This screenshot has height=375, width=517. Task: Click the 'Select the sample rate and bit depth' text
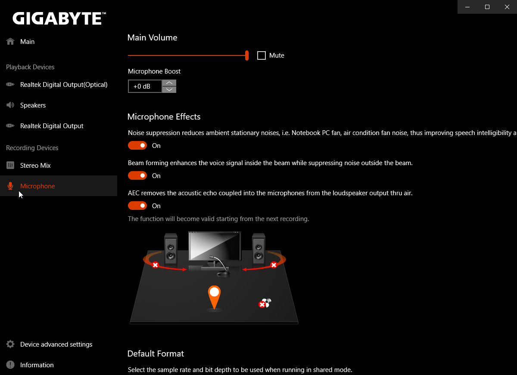coord(240,370)
